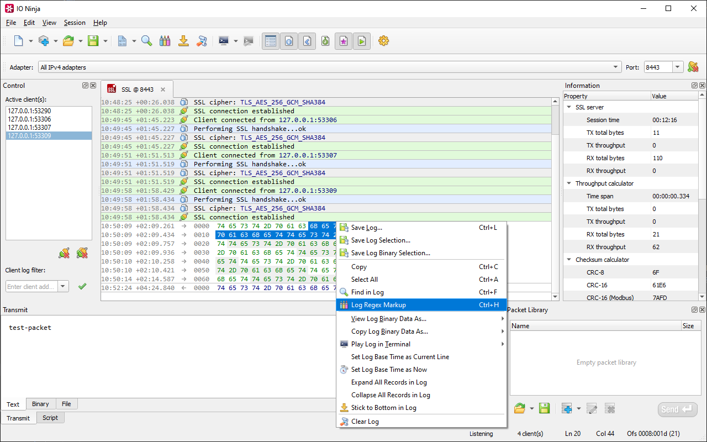Open the Session menu
The width and height of the screenshot is (707, 442).
75,23
